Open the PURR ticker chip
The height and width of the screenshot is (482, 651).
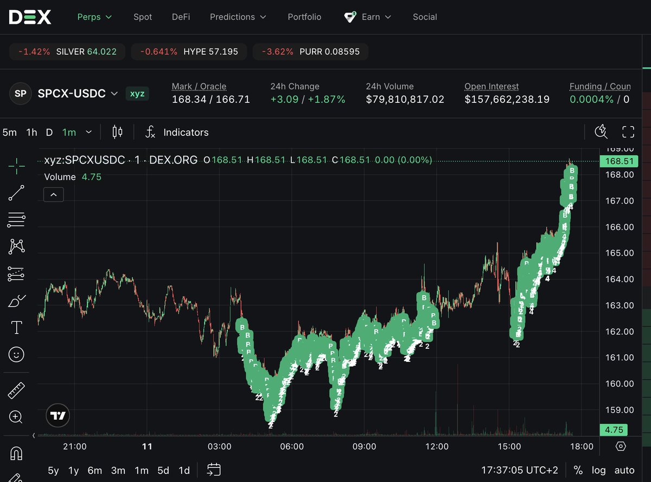point(310,52)
